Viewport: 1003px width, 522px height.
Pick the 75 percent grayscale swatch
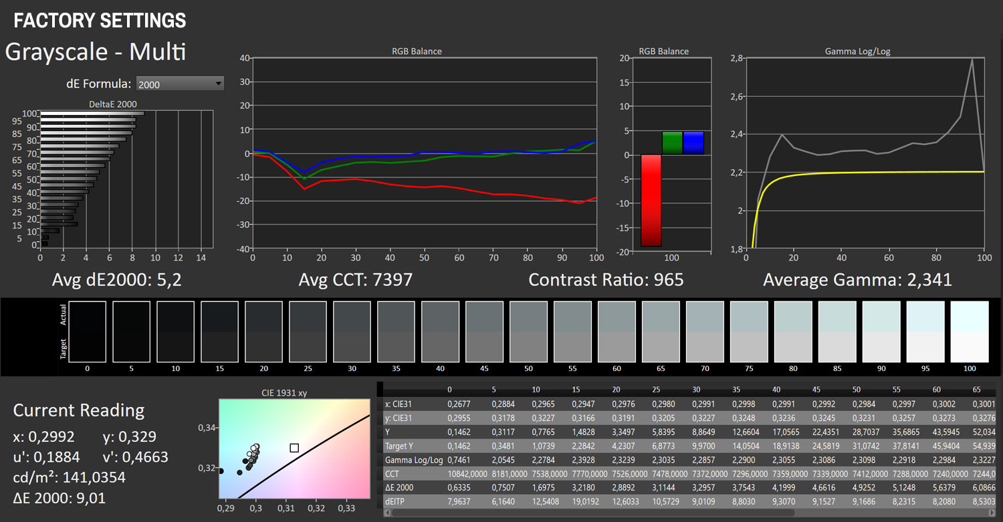coord(749,332)
